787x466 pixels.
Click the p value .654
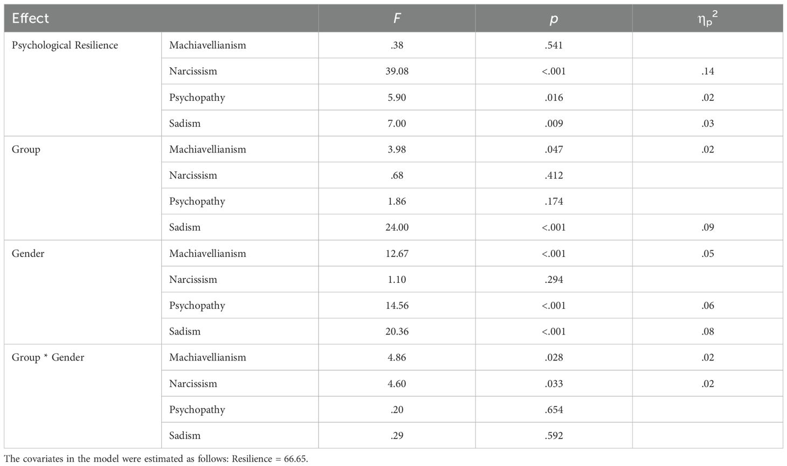tap(554, 409)
